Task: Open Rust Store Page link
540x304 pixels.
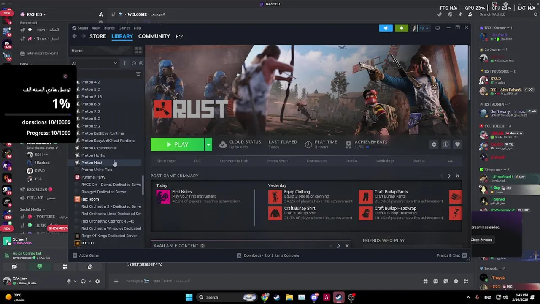Action: (166, 161)
